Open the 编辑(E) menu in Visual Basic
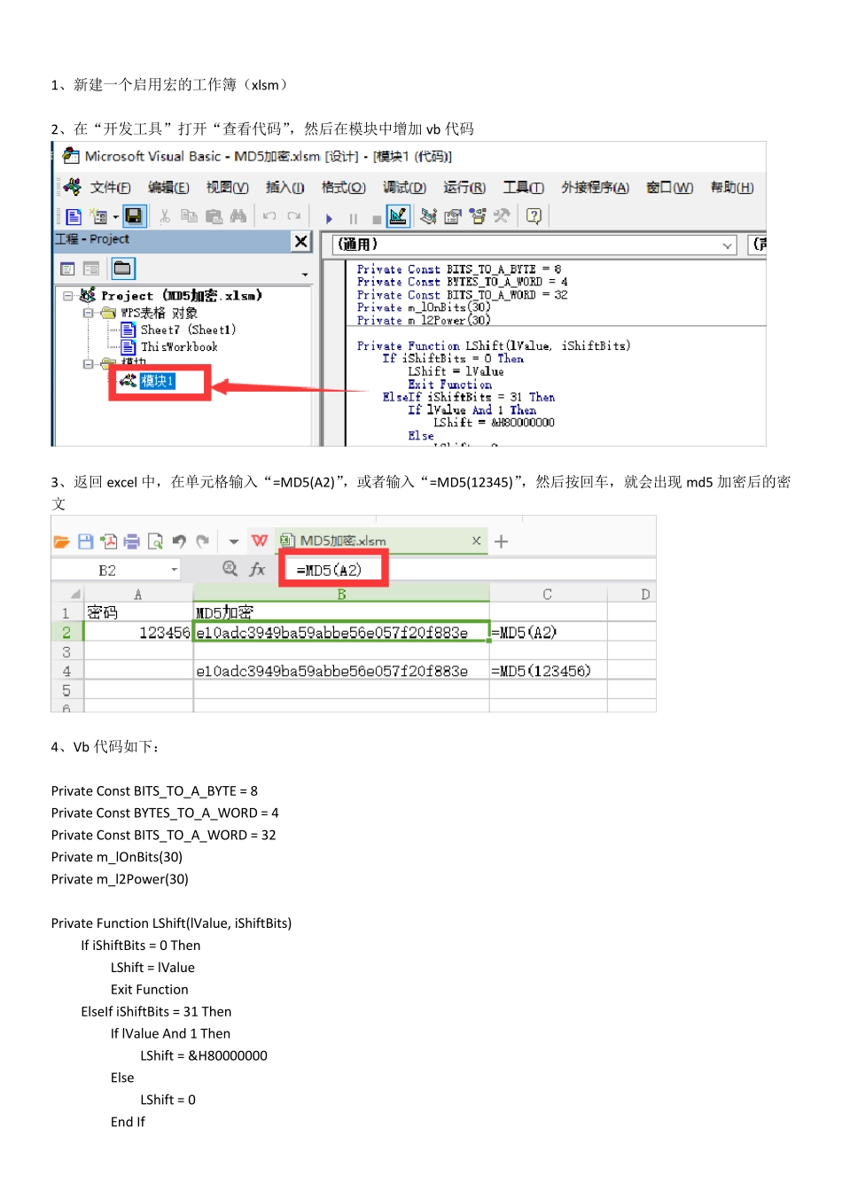Image resolution: width=842 pixels, height=1191 pixels. coord(168,187)
